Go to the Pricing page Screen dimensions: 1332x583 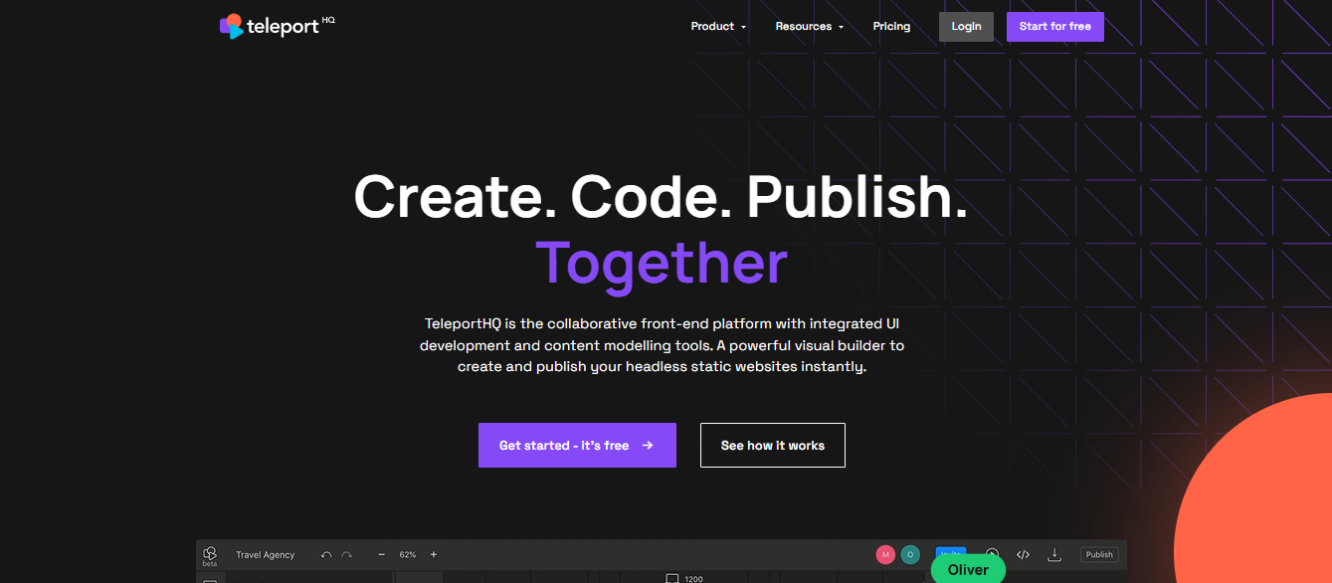point(891,27)
